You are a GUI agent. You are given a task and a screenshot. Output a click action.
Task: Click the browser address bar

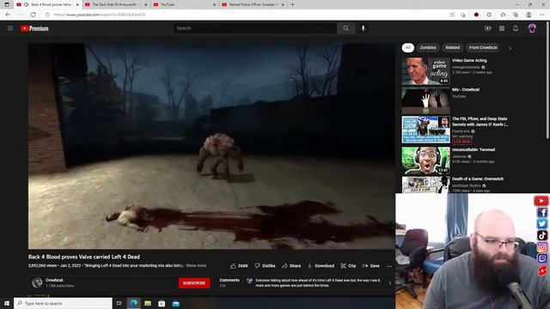point(246,15)
